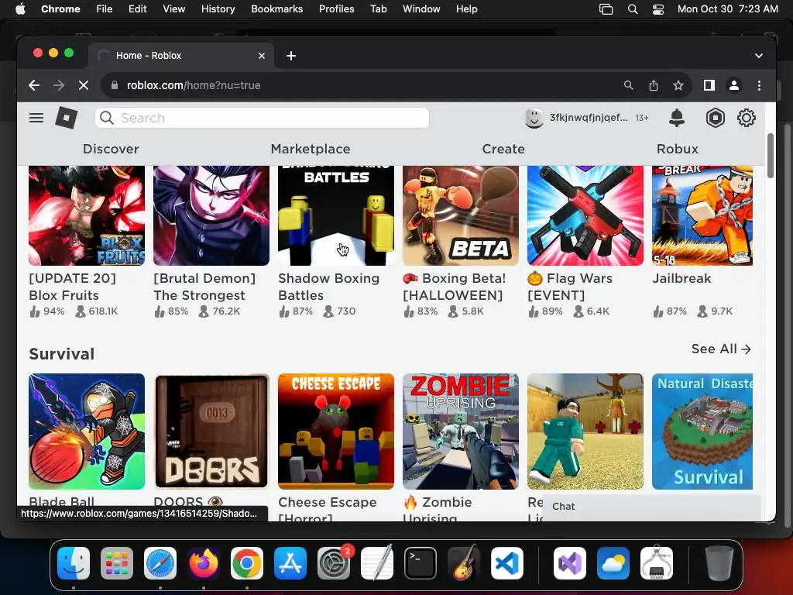Click the Survival section heading
This screenshot has height=595, width=793.
[x=62, y=354]
